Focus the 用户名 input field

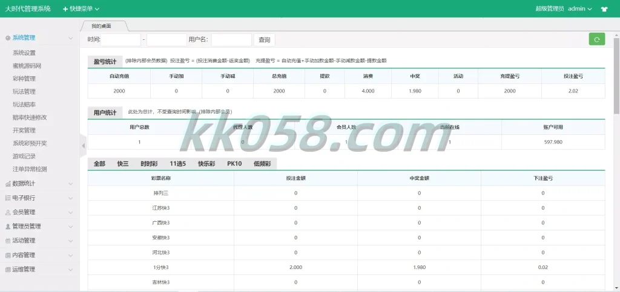(x=231, y=40)
